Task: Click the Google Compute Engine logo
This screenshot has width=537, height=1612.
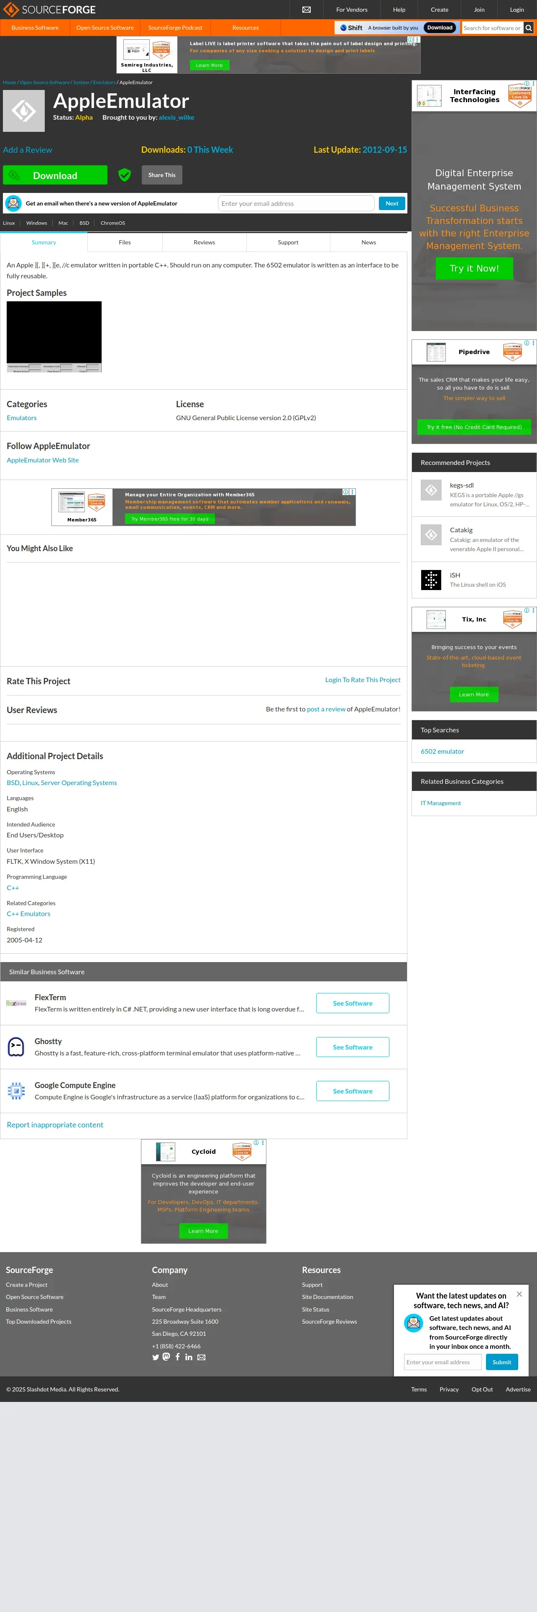Action: coord(16,1091)
